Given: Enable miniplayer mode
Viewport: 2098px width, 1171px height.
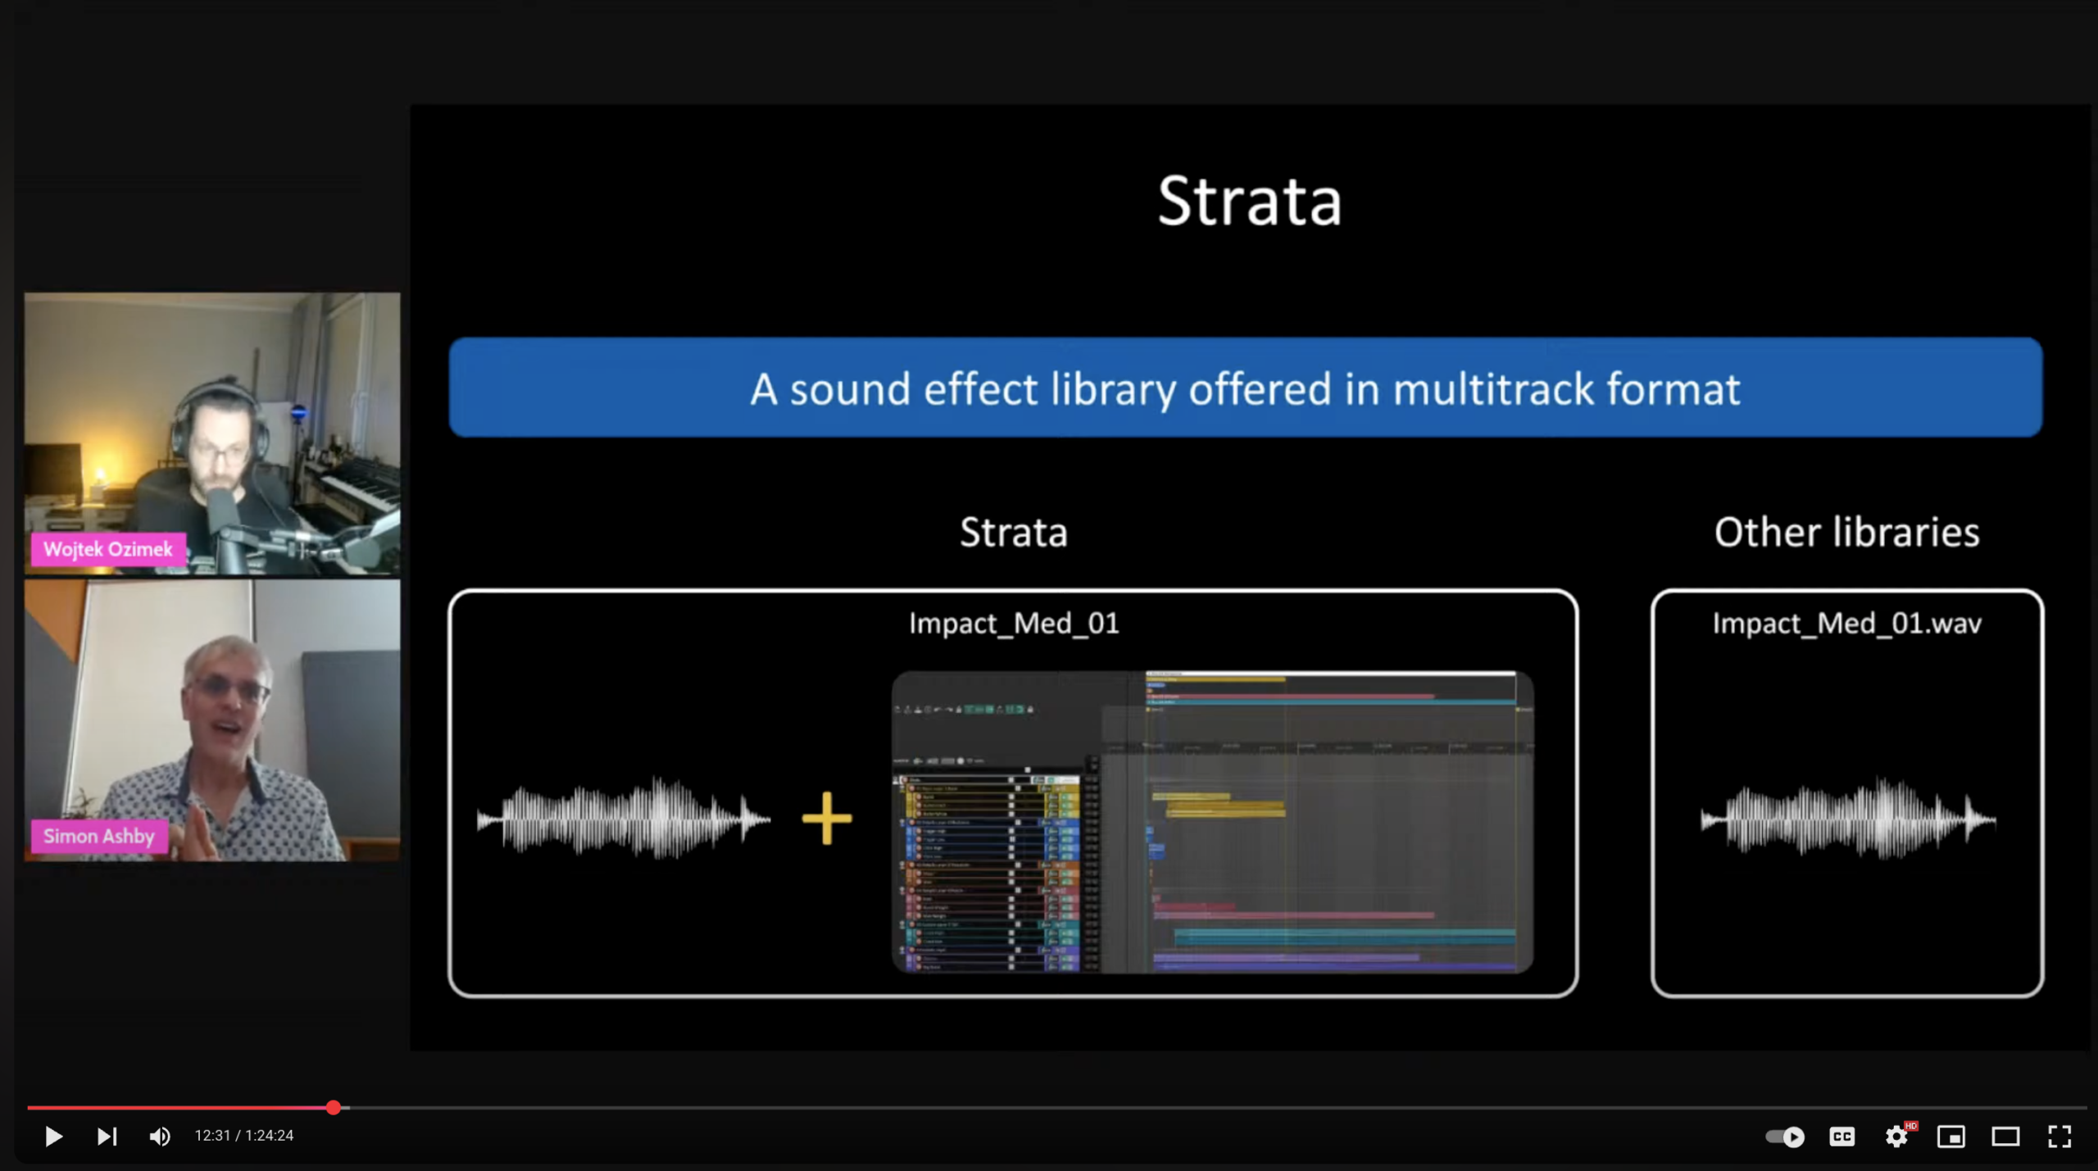Looking at the screenshot, I should tap(1950, 1137).
